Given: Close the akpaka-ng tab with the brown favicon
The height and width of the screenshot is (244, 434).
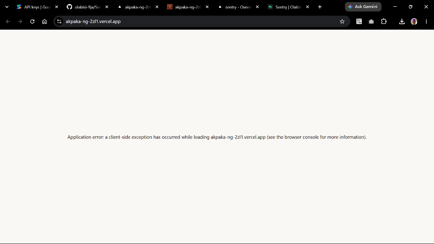Looking at the screenshot, I should coord(207,7).
